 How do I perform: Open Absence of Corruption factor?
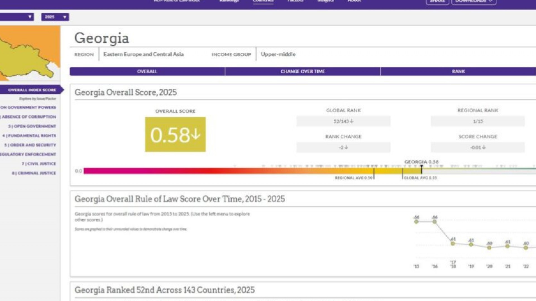(29, 117)
